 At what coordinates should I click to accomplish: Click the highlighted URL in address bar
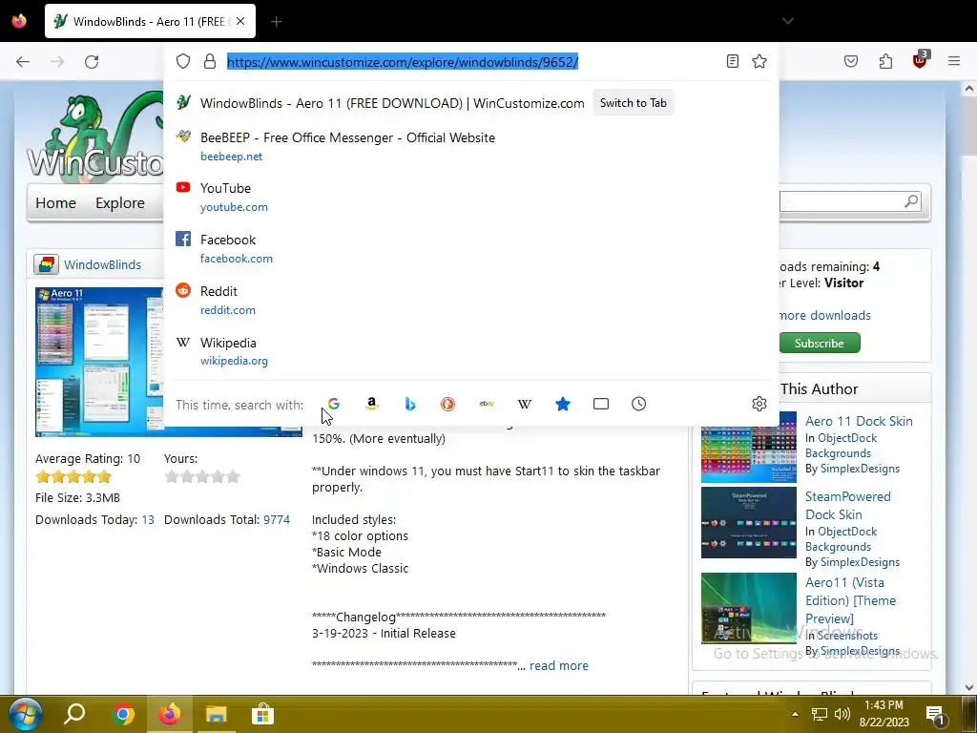pyautogui.click(x=403, y=62)
